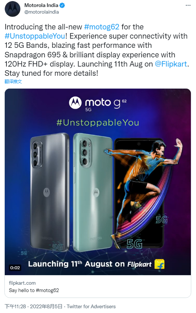Click 'Say hello to #motog62' card title
The image size is (196, 313).
(34, 290)
